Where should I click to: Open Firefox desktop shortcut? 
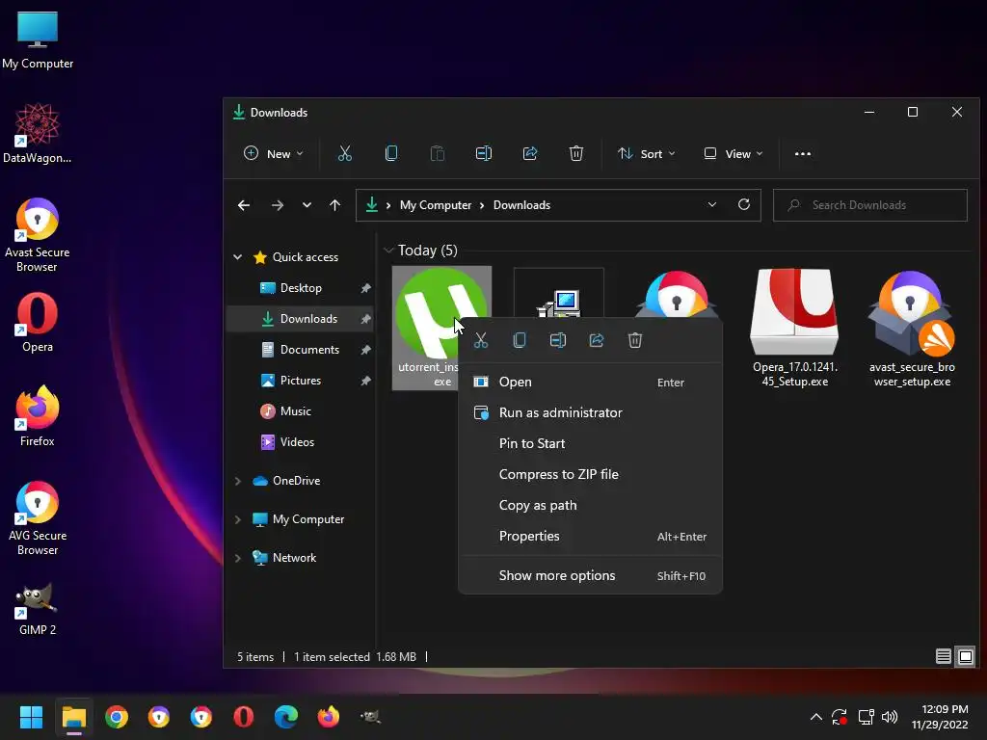click(38, 416)
